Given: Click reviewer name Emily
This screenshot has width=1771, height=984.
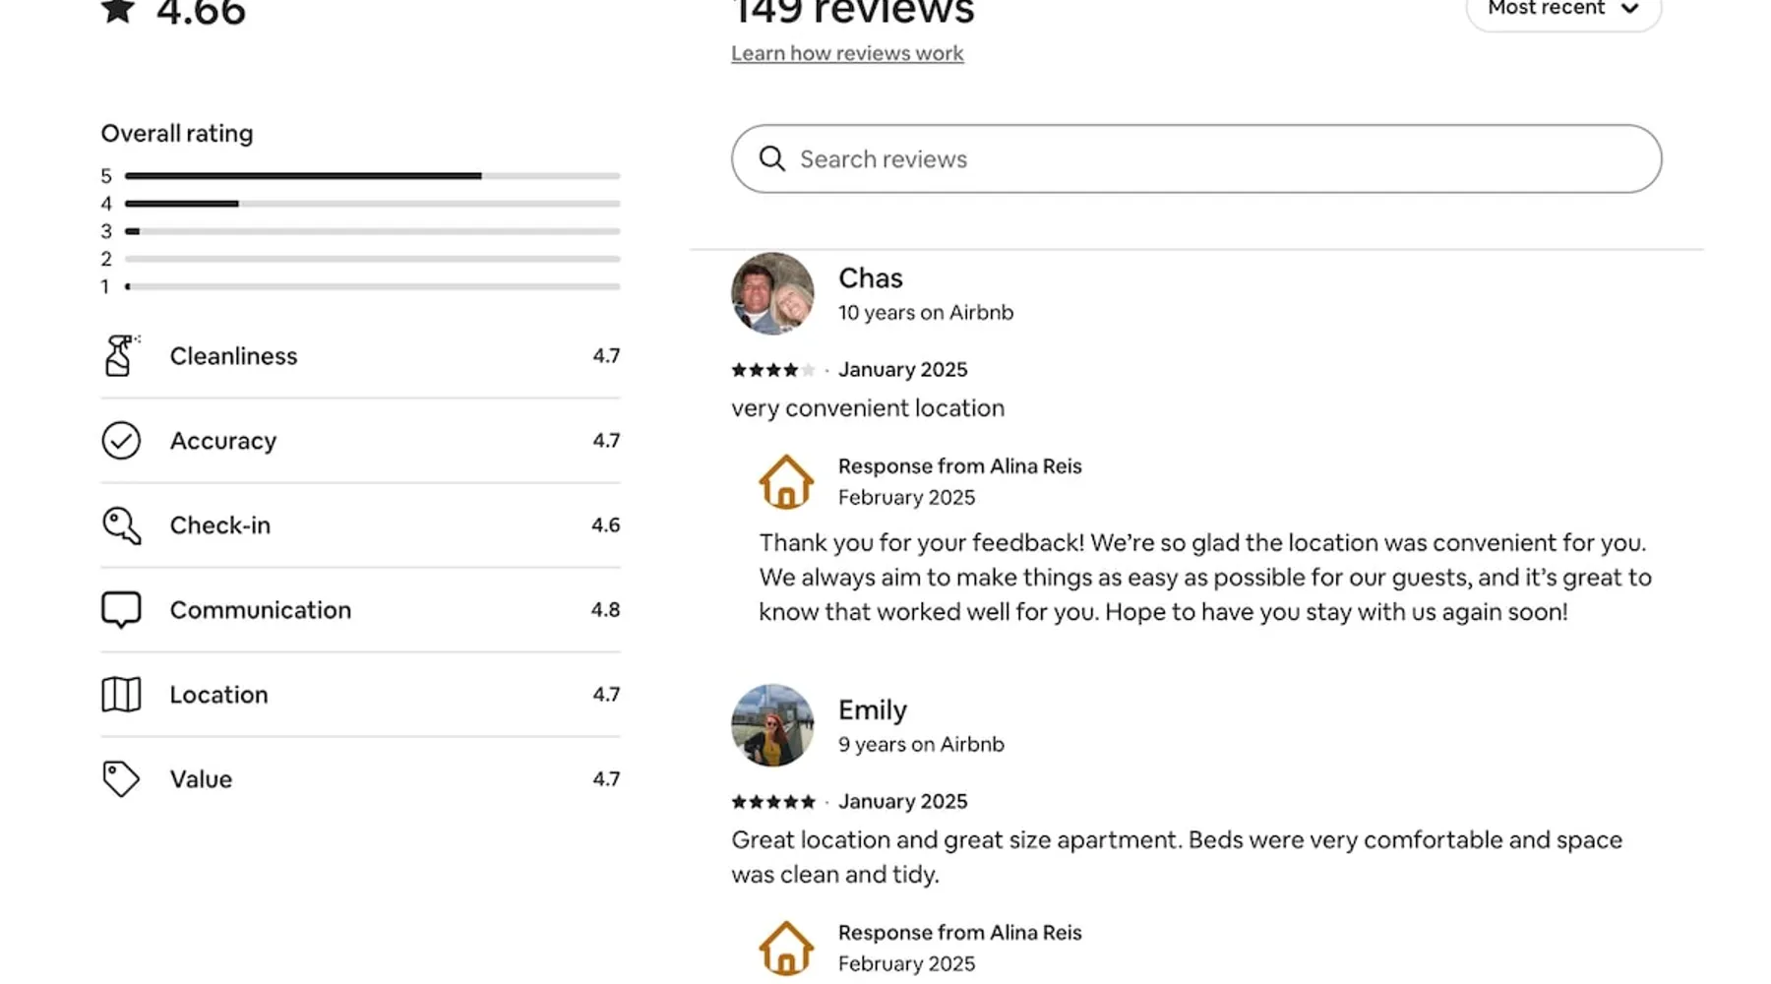Looking at the screenshot, I should click(872, 710).
